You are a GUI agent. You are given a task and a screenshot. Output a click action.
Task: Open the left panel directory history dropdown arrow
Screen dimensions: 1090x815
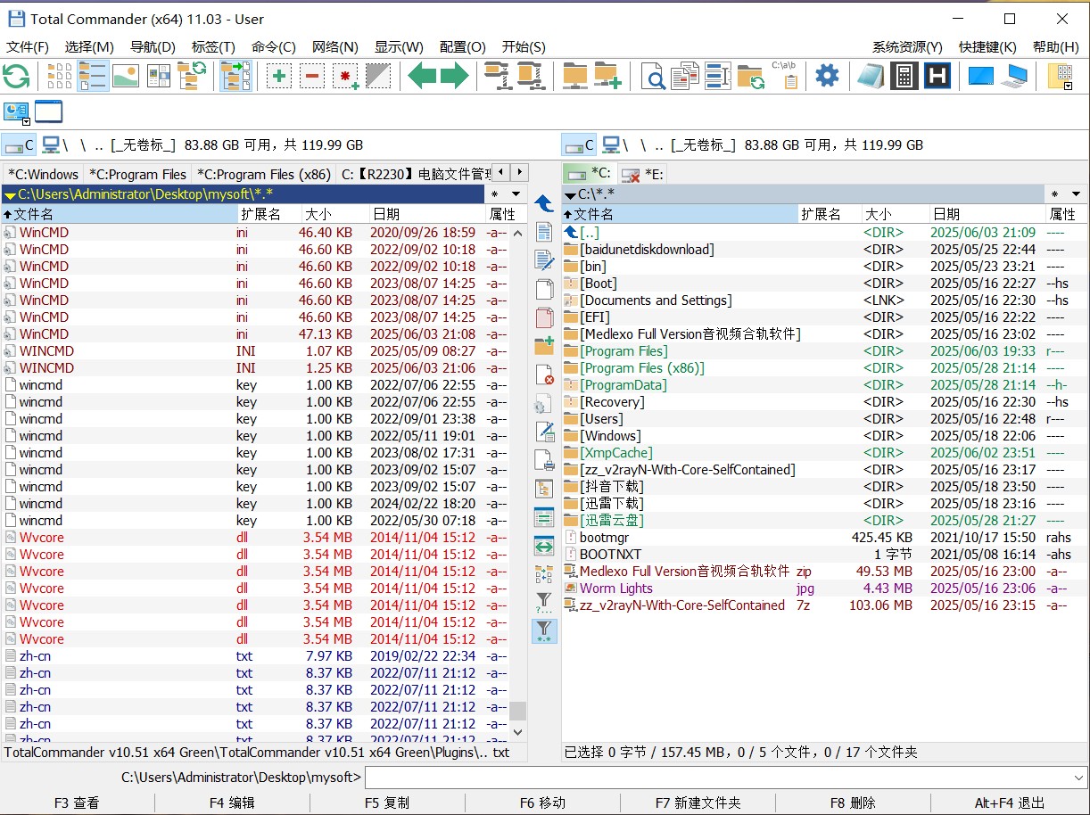(x=516, y=193)
